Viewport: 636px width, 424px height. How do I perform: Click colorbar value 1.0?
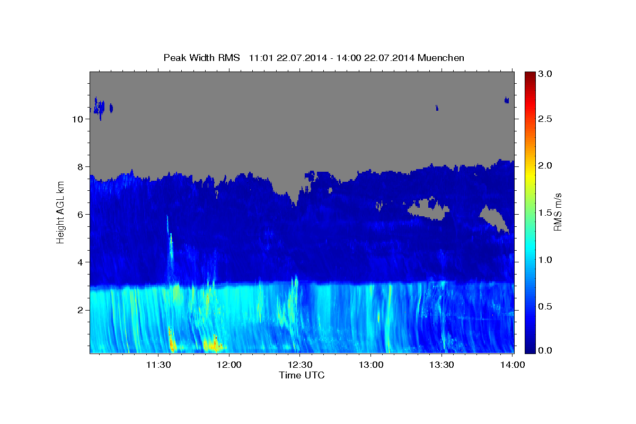[x=546, y=260]
